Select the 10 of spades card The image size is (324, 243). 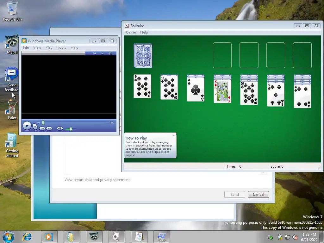point(169,88)
